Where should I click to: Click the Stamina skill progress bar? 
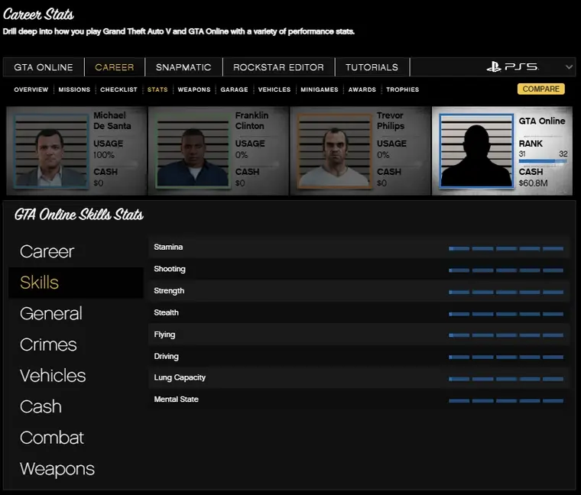pyautogui.click(x=506, y=248)
